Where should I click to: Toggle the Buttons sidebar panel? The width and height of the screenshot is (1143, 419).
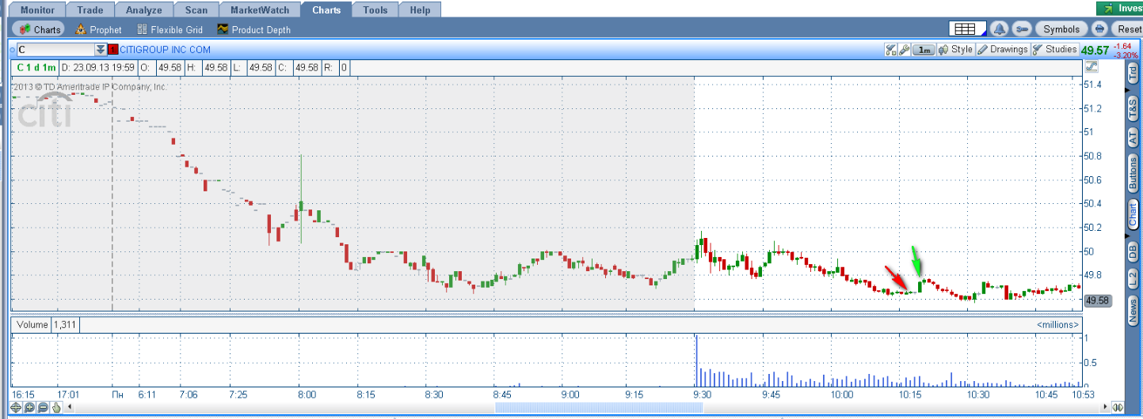pyautogui.click(x=1133, y=173)
